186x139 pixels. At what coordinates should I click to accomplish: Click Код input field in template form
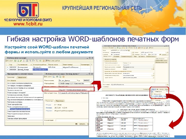[x=87, y=81]
